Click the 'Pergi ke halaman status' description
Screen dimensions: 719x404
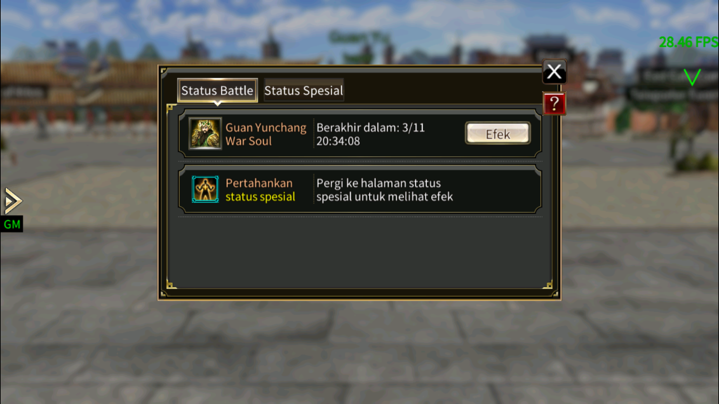point(379,183)
